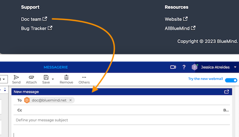Click the Remove trash icon
The height and width of the screenshot is (137, 239).
tap(66, 77)
